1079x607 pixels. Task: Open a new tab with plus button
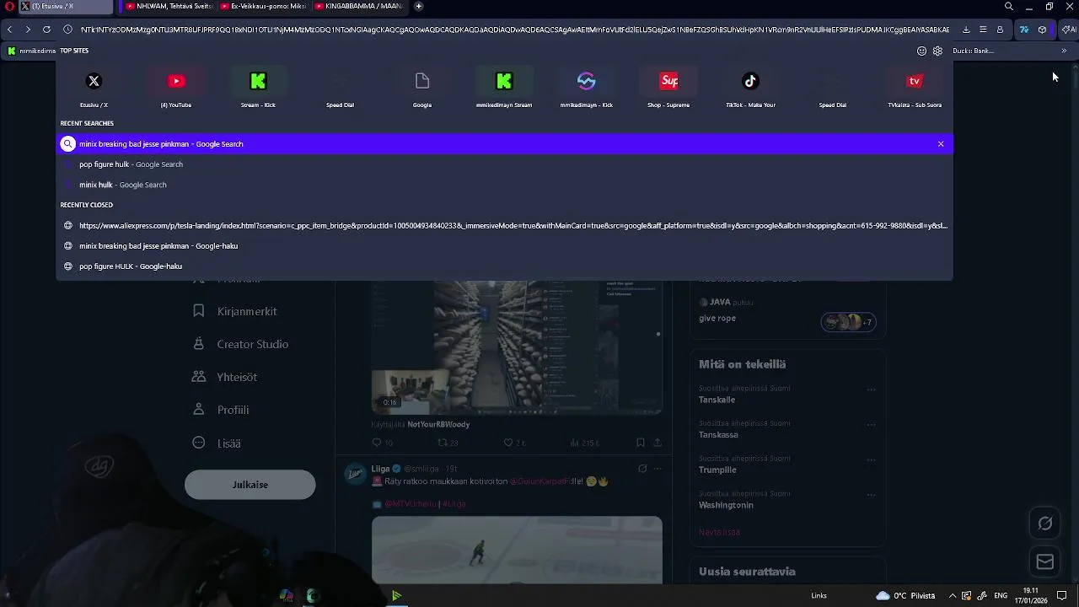pos(419,6)
